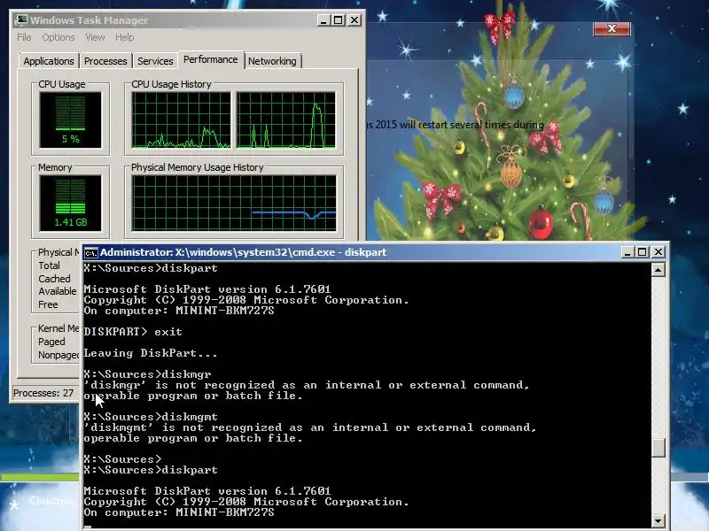Click the Task Manager title bar icon
Viewport: 709px width, 531px height.
click(20, 19)
